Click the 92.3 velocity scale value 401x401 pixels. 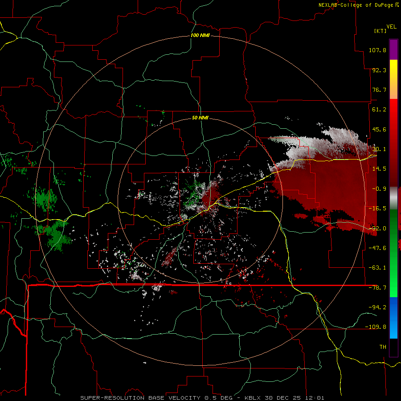(x=379, y=70)
